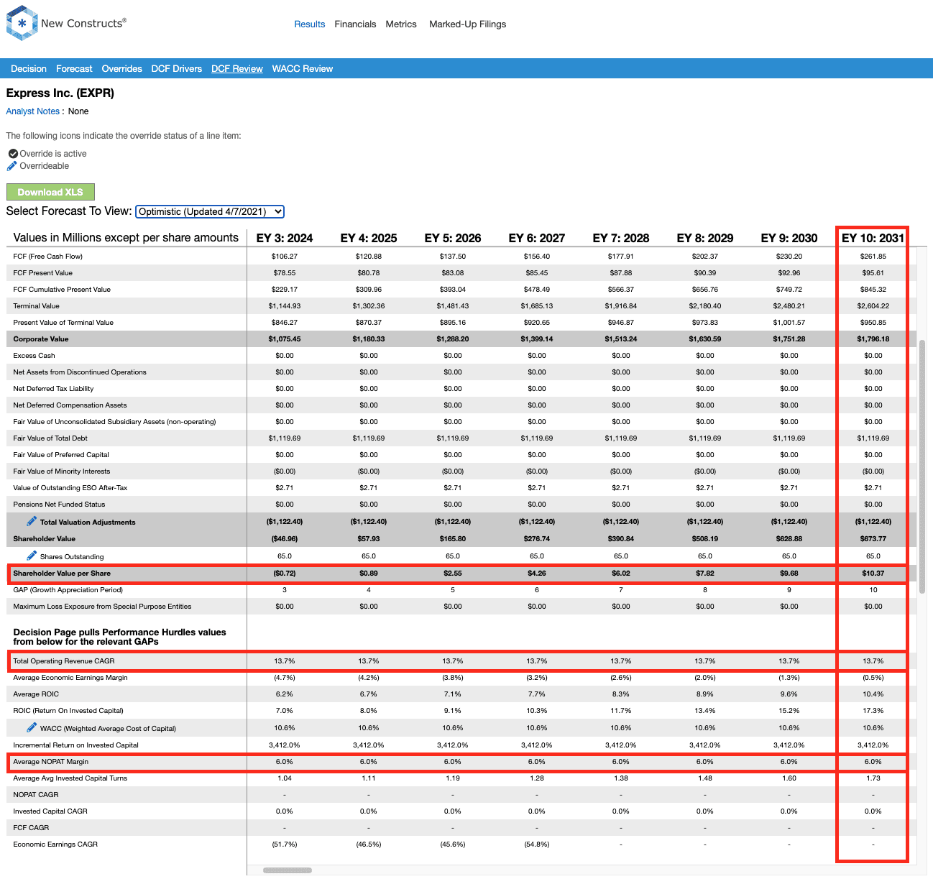This screenshot has width=933, height=879.
Task: Open the forecast selection dropdown
Action: pos(210,211)
